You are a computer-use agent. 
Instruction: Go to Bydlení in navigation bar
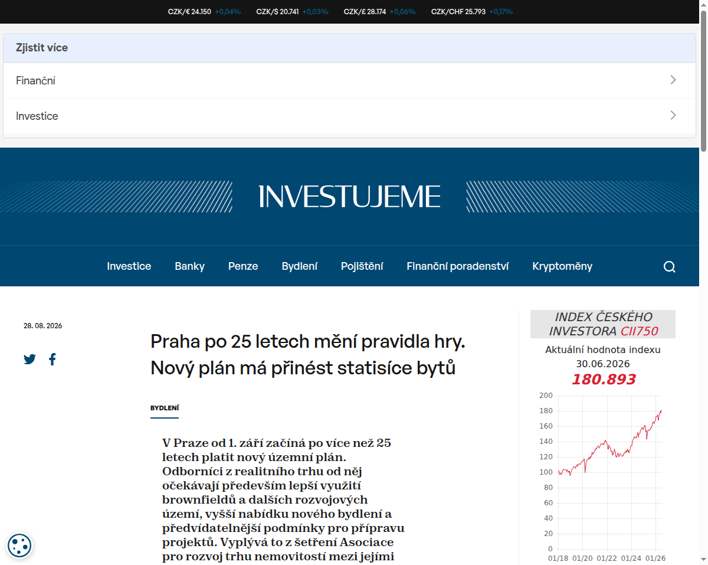[299, 266]
